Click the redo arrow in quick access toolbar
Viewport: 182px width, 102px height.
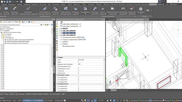(x=17, y=2)
